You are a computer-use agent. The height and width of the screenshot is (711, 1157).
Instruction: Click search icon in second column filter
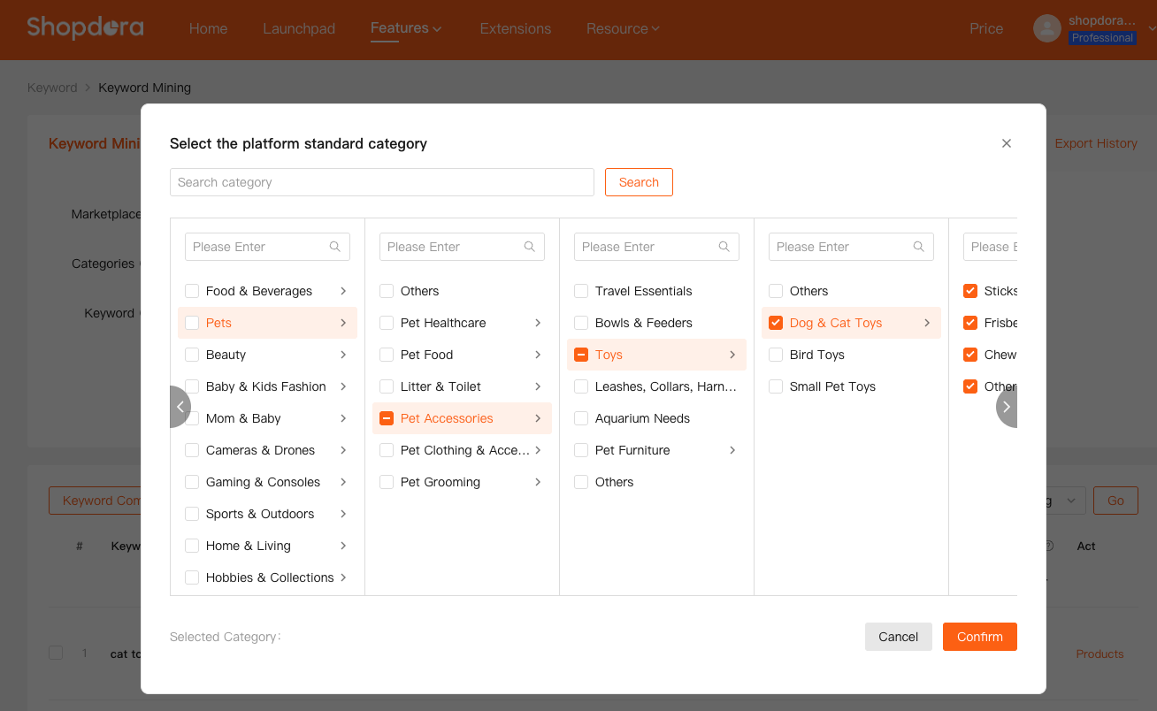click(530, 247)
